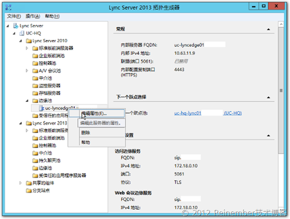Click the internal IPv4 value 10.63.11.9
Image resolution: width=290 pixels, height=219 pixels.
pos(185,53)
